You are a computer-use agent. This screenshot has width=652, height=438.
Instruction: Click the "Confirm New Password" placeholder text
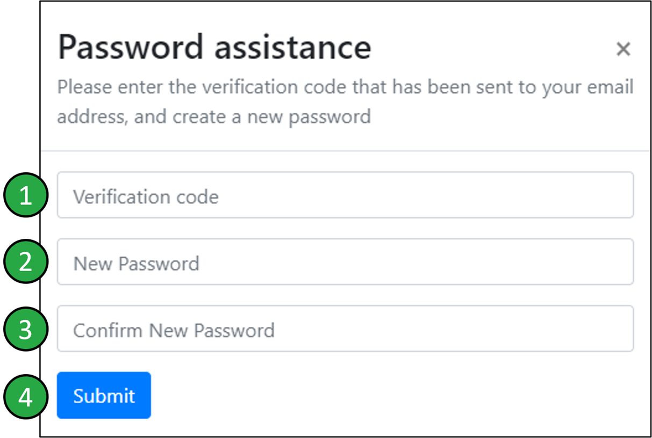(174, 330)
